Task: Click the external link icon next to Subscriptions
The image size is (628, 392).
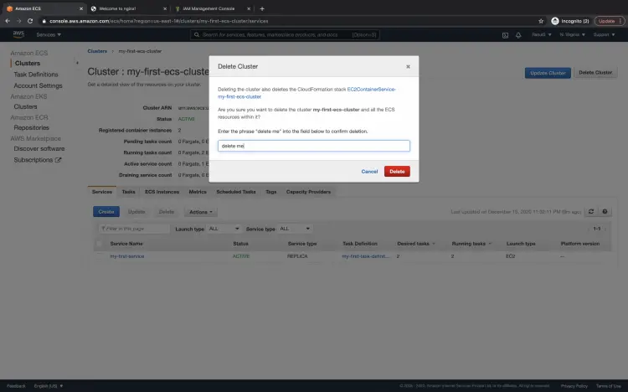Action: (58, 160)
